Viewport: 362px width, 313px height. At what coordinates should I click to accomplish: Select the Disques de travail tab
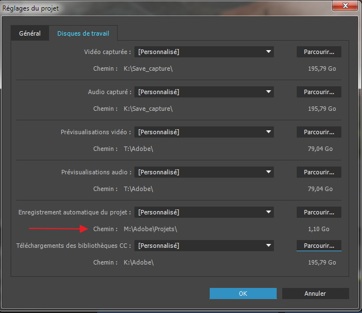coord(83,33)
